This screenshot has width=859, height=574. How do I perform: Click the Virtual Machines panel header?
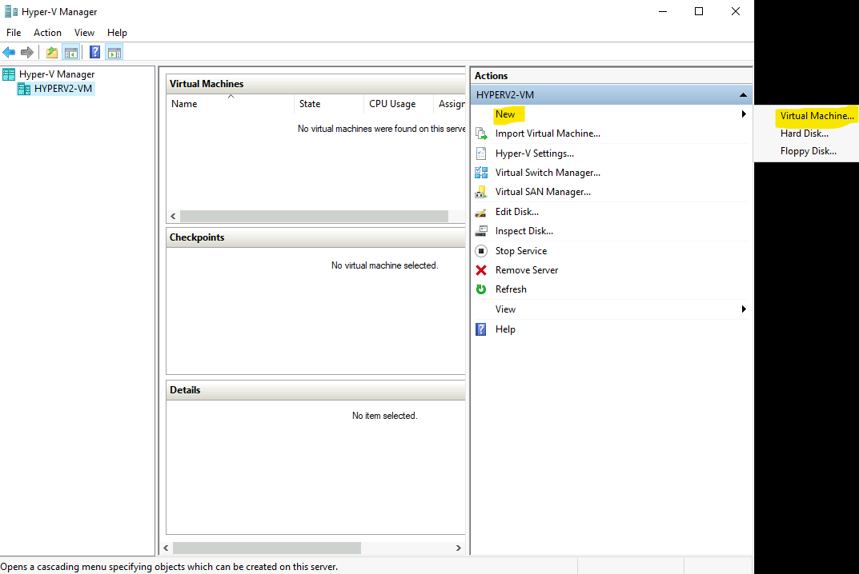point(315,84)
